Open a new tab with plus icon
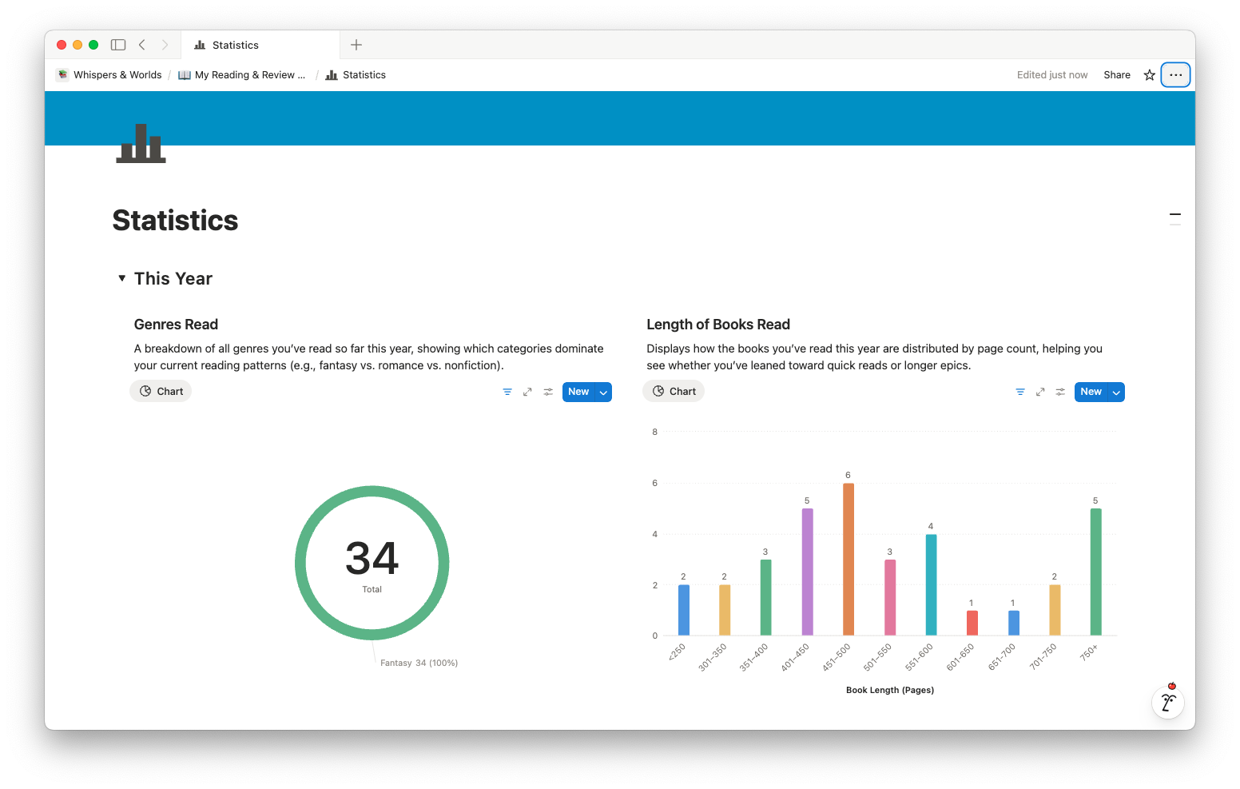Screen dimensions: 1240x789 click(356, 45)
